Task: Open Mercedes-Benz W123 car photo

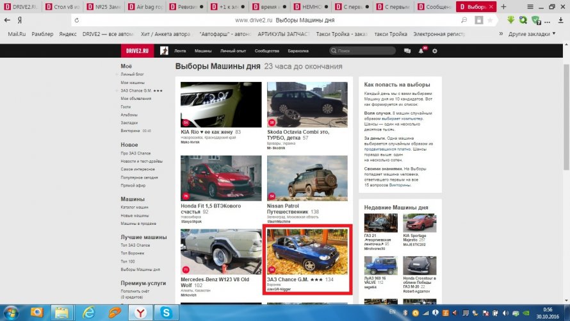Action: 221,252
